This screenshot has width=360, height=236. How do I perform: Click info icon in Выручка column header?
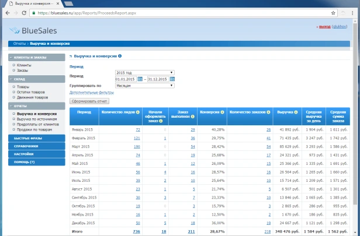297,111
